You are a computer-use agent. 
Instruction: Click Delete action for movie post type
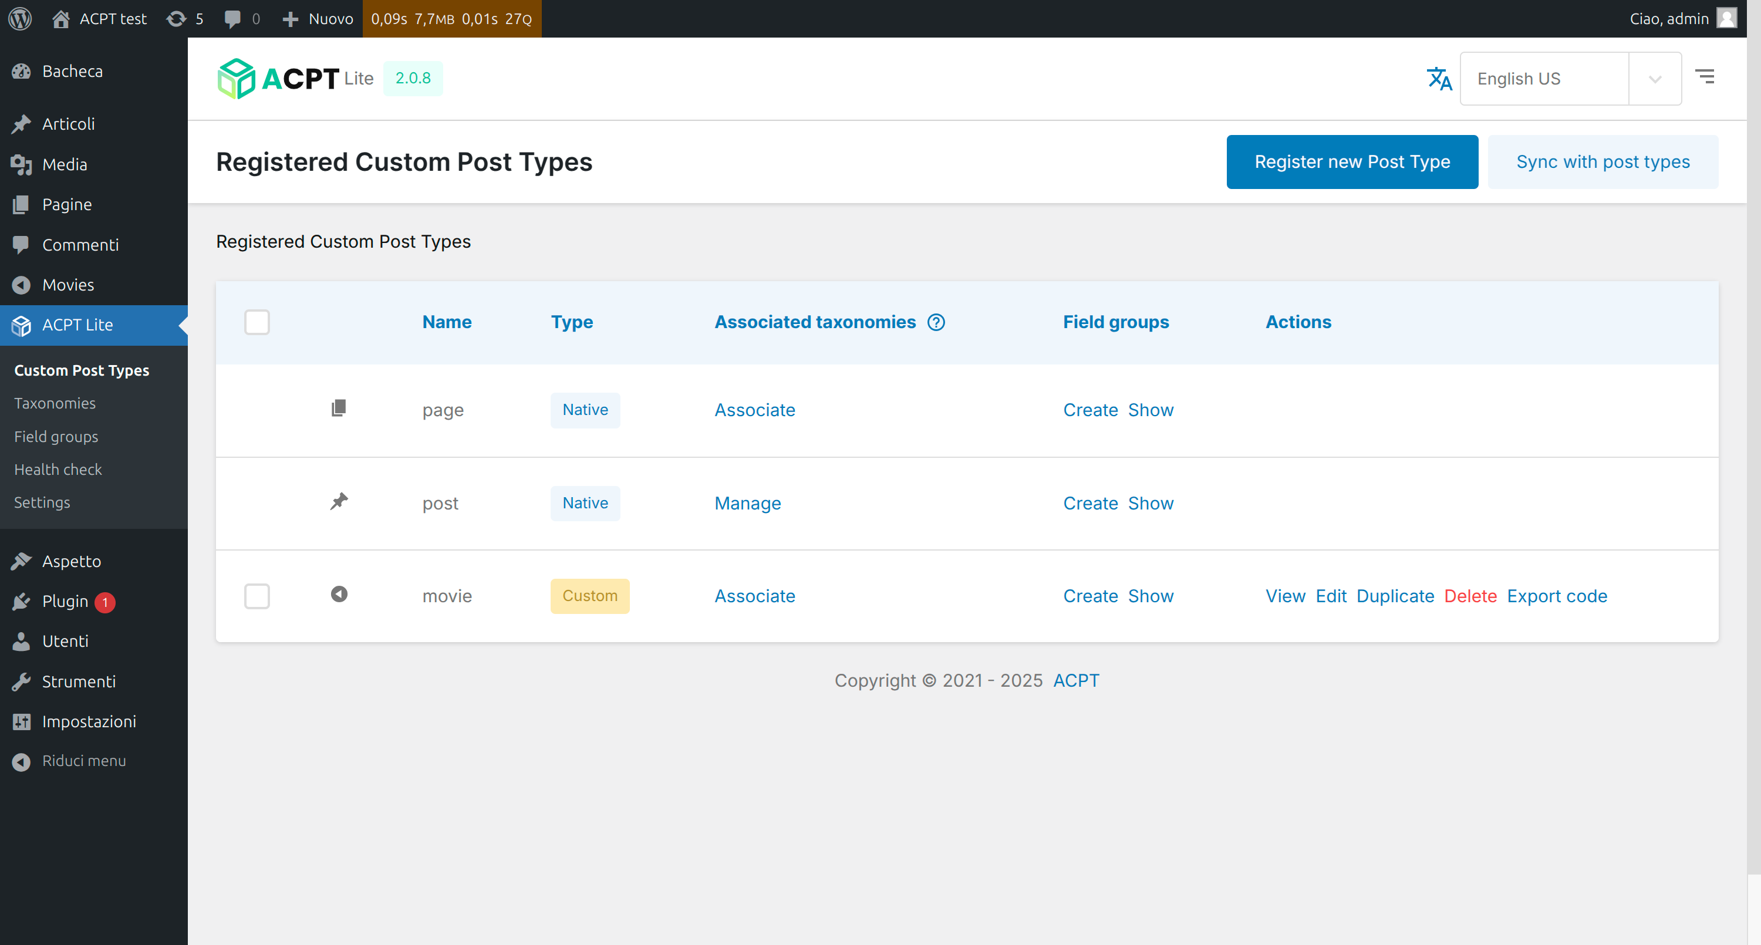tap(1471, 595)
